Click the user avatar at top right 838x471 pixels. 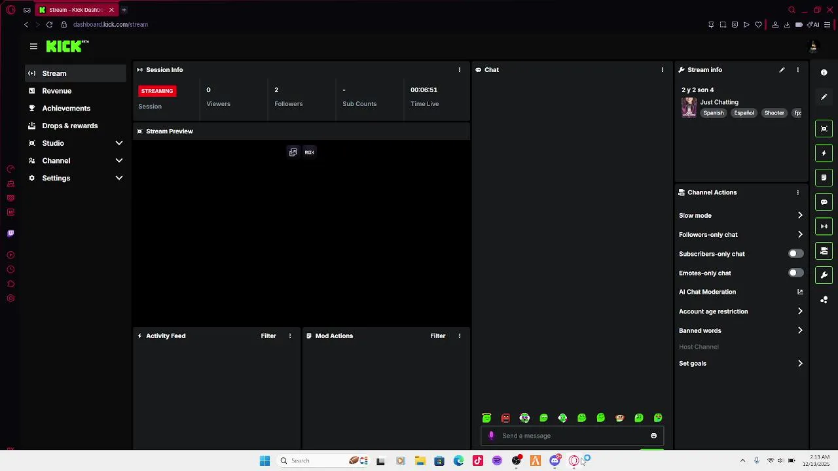813,46
